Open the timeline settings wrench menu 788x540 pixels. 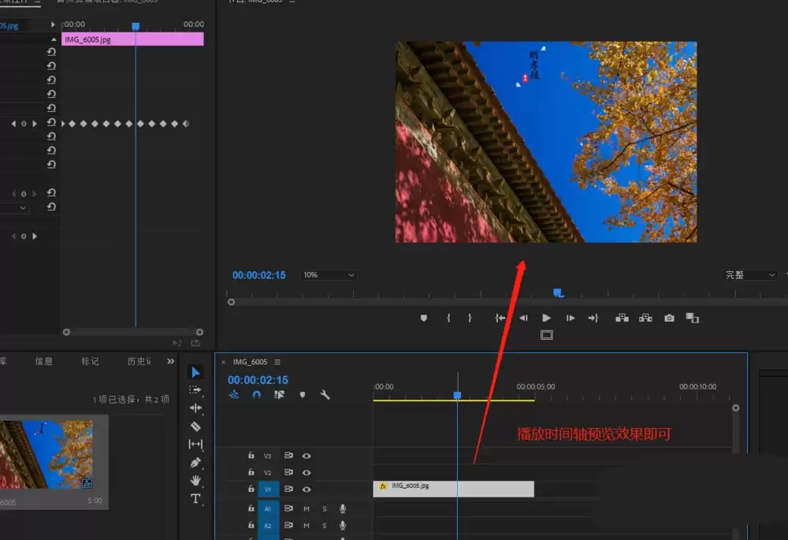point(325,395)
